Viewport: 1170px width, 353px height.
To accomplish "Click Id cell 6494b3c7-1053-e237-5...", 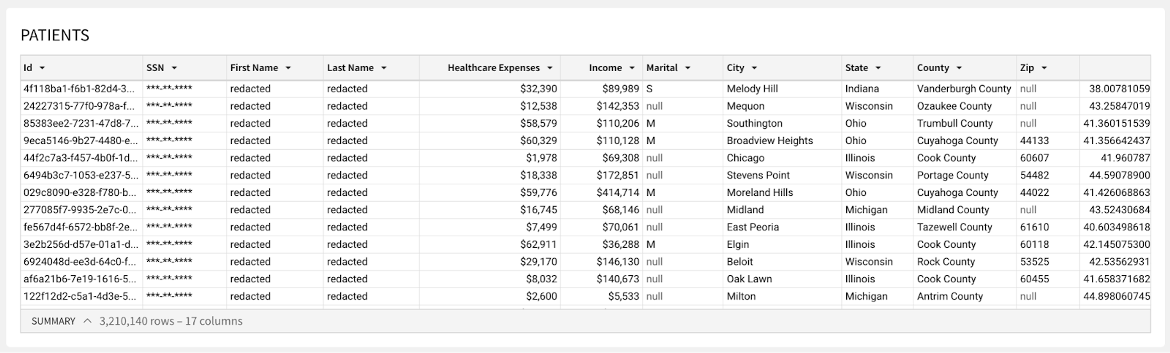I will [x=82, y=175].
